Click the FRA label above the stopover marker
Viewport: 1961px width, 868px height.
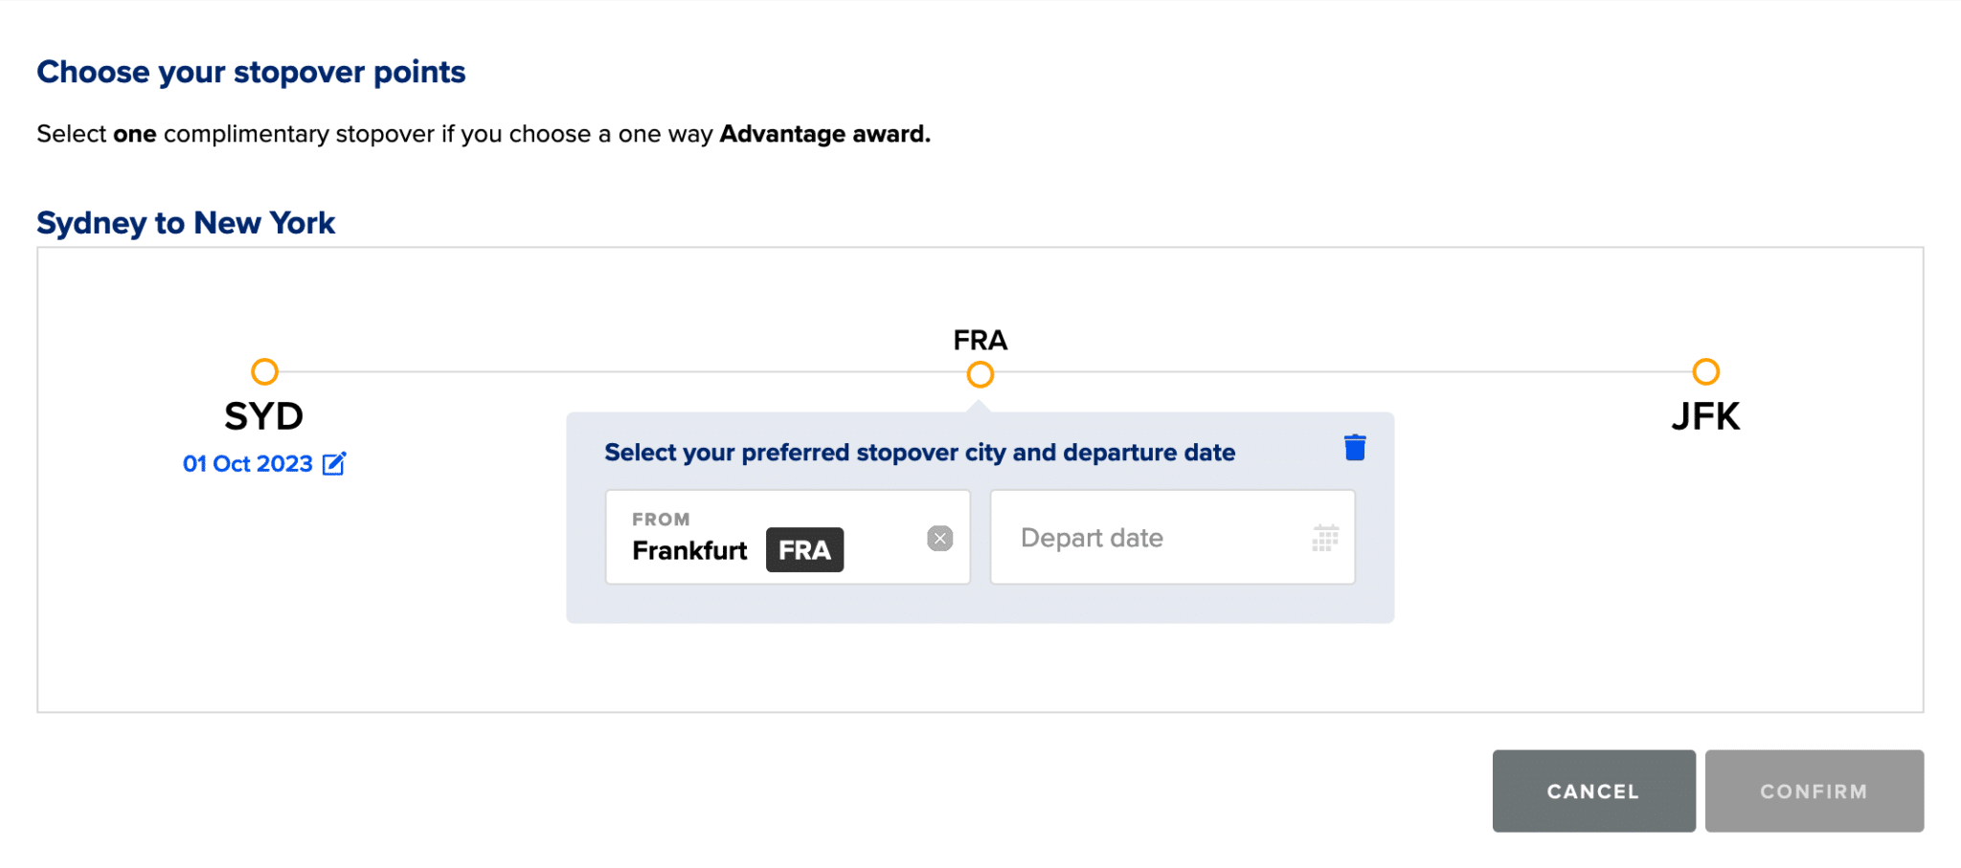tap(980, 340)
